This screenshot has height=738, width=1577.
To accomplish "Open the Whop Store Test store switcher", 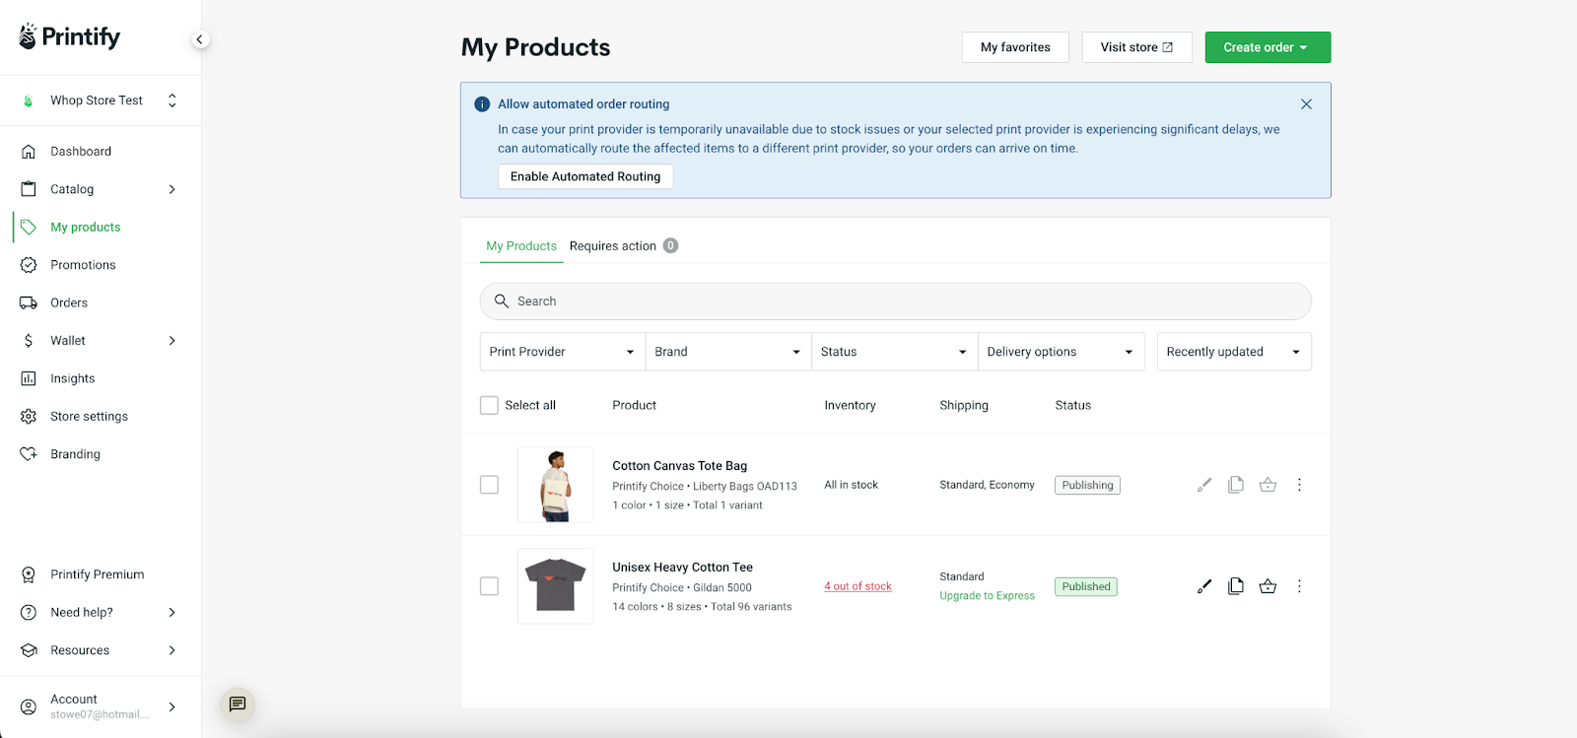I will click(x=101, y=101).
